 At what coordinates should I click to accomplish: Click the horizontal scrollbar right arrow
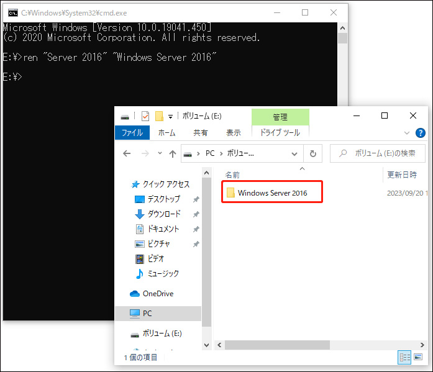pyautogui.click(x=422, y=345)
